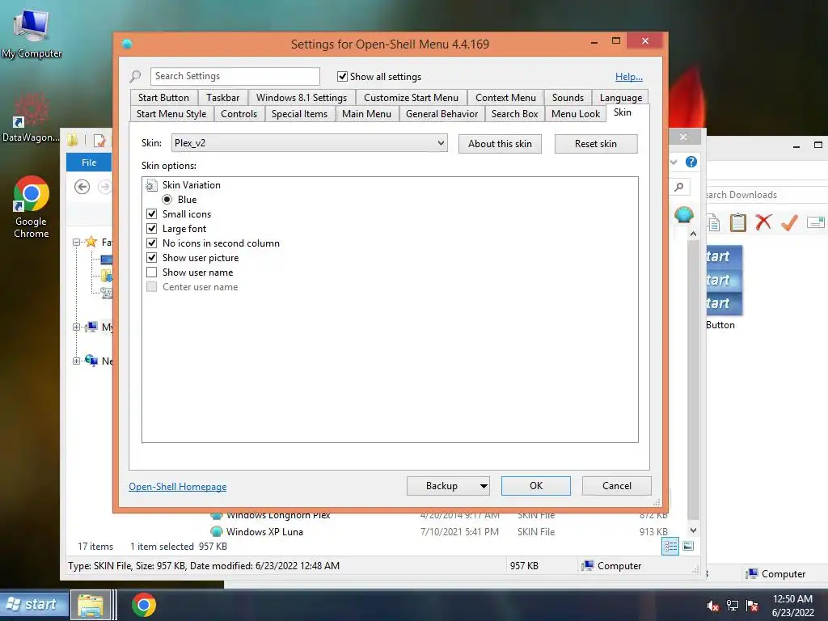Click the About this skin button
Image resolution: width=828 pixels, height=621 pixels.
[500, 144]
